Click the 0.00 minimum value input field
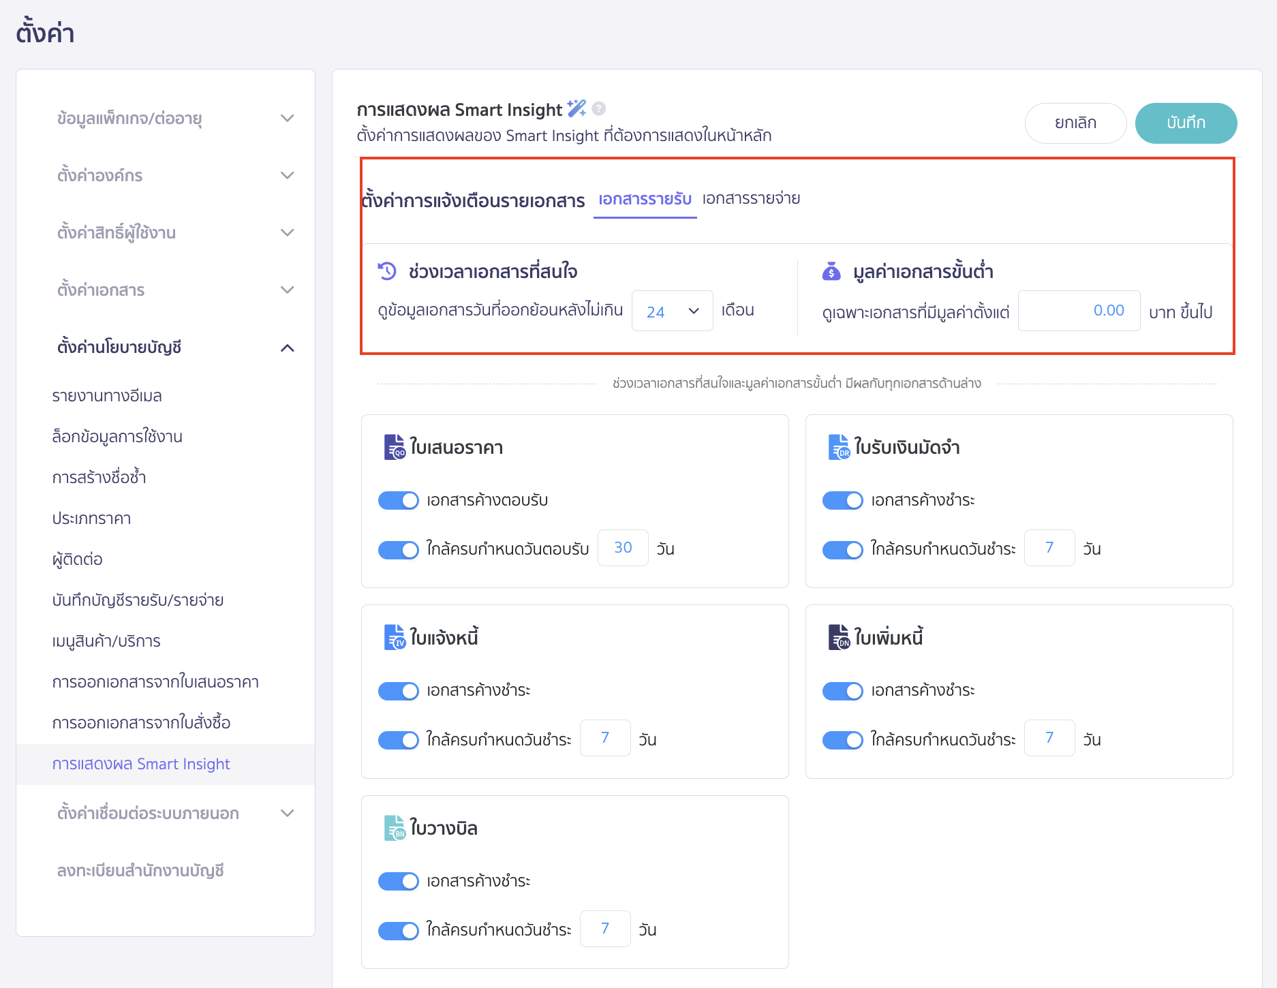Screen dimensions: 1277x988 point(1079,311)
